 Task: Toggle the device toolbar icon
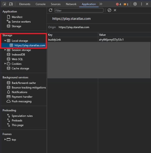pos(11,4)
